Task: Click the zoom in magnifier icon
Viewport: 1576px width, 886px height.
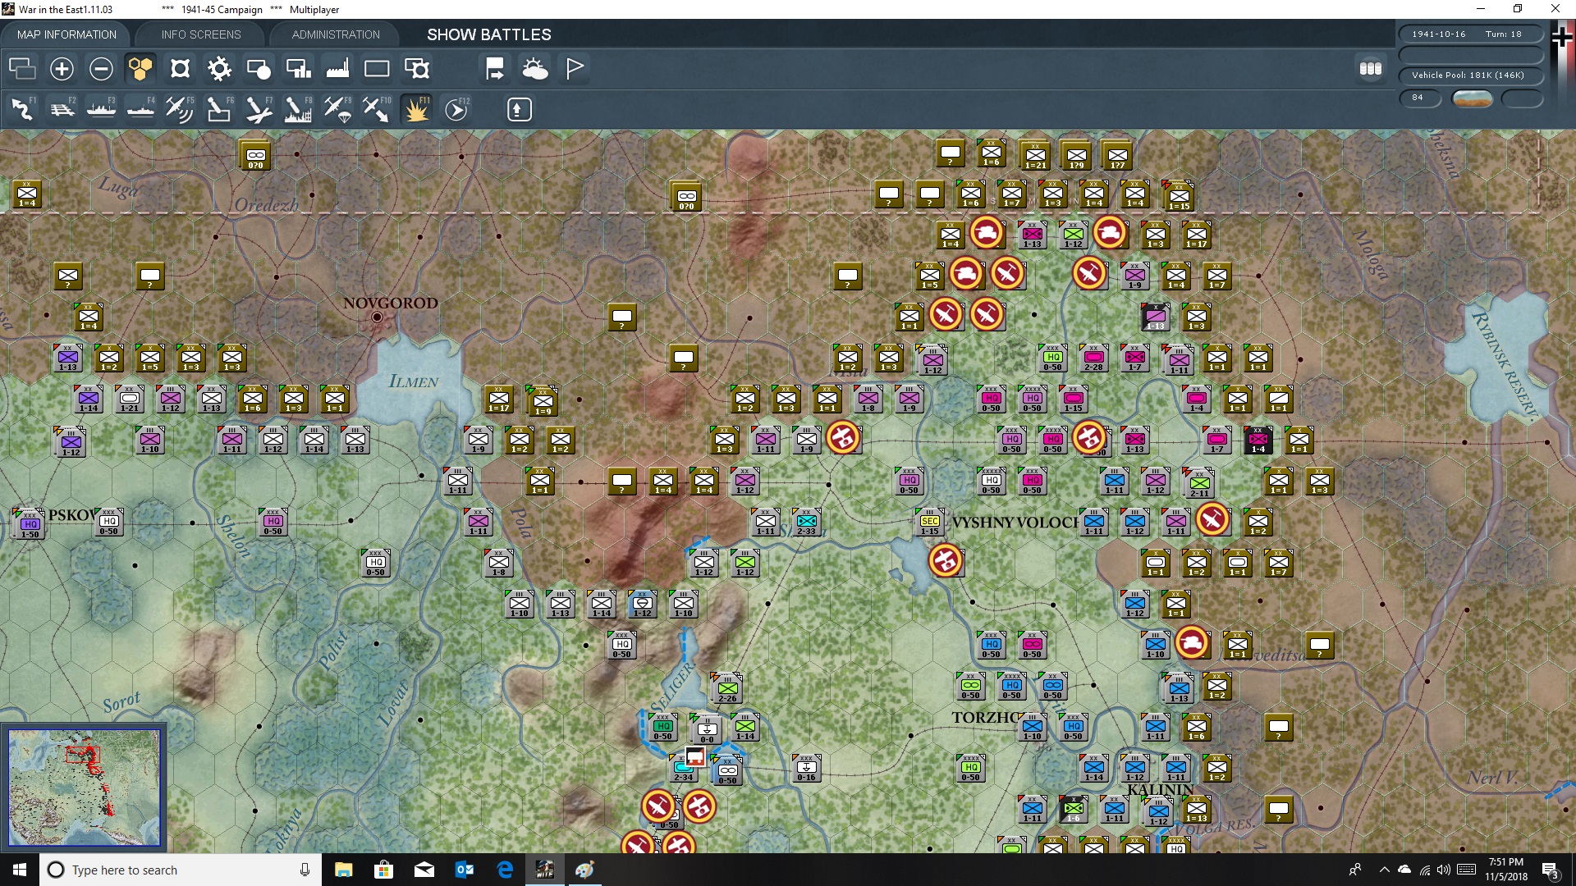Action: point(62,69)
